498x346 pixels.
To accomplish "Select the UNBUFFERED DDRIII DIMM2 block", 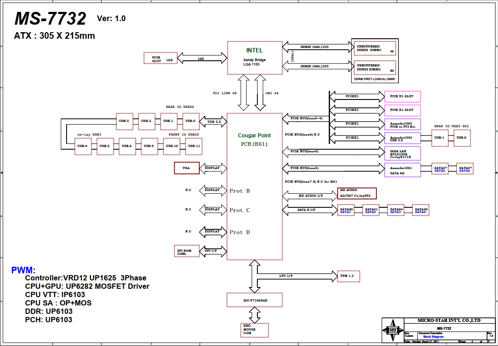I will [x=375, y=67].
